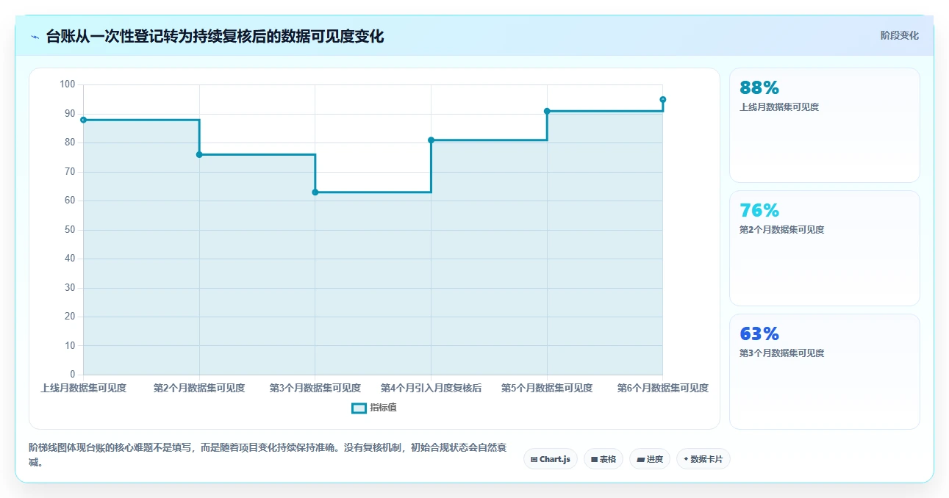Image resolution: width=949 pixels, height=498 pixels.
Task: Click the data point at 第4个月 value 81
Action: (431, 140)
